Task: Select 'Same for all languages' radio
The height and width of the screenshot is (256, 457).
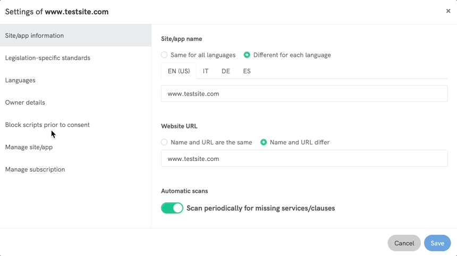Action: point(164,55)
